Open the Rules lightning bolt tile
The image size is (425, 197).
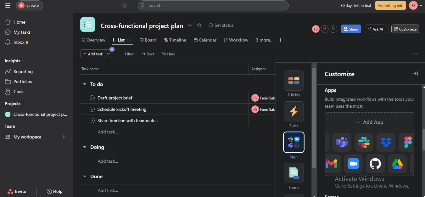click(x=294, y=112)
